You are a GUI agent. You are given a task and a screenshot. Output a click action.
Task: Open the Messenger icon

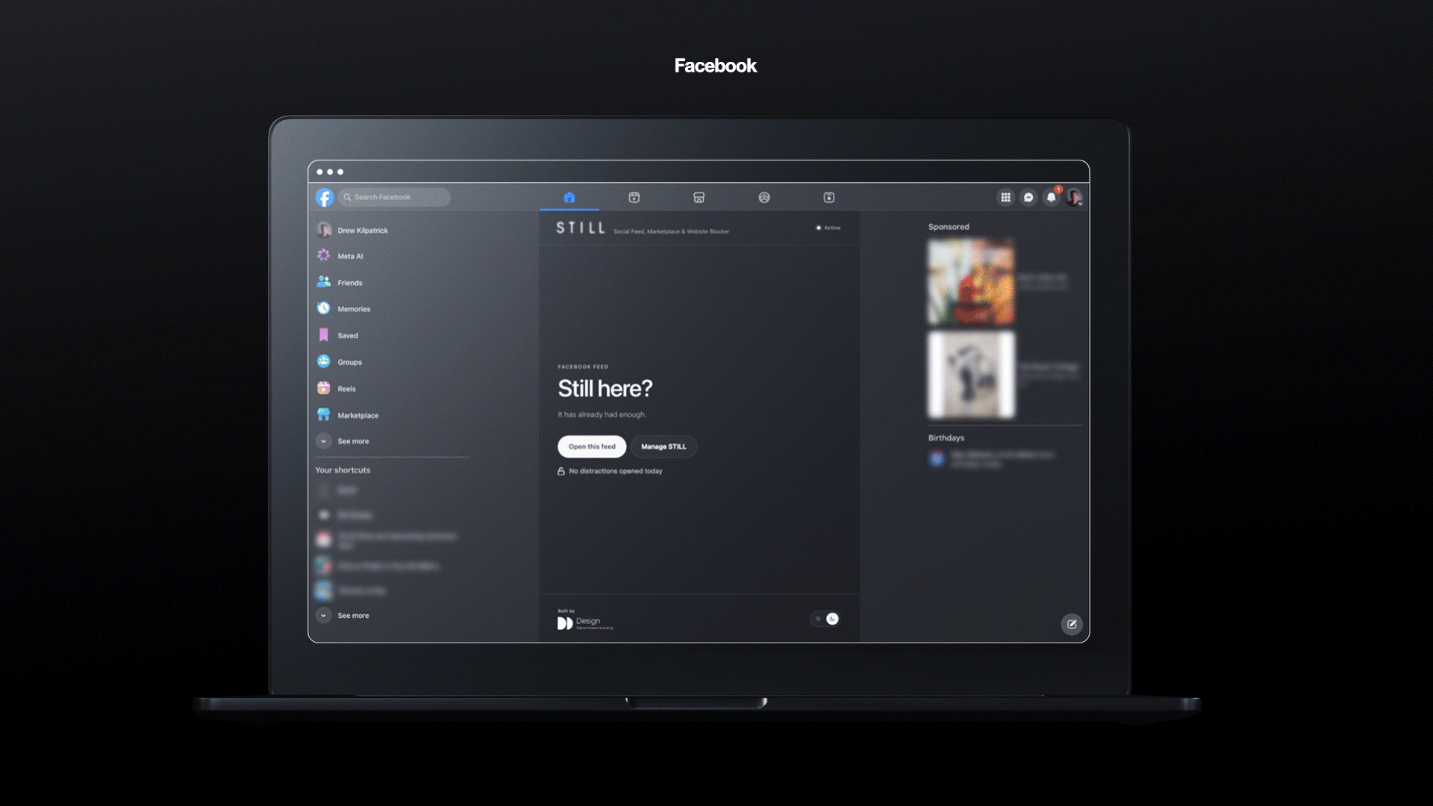point(1028,198)
